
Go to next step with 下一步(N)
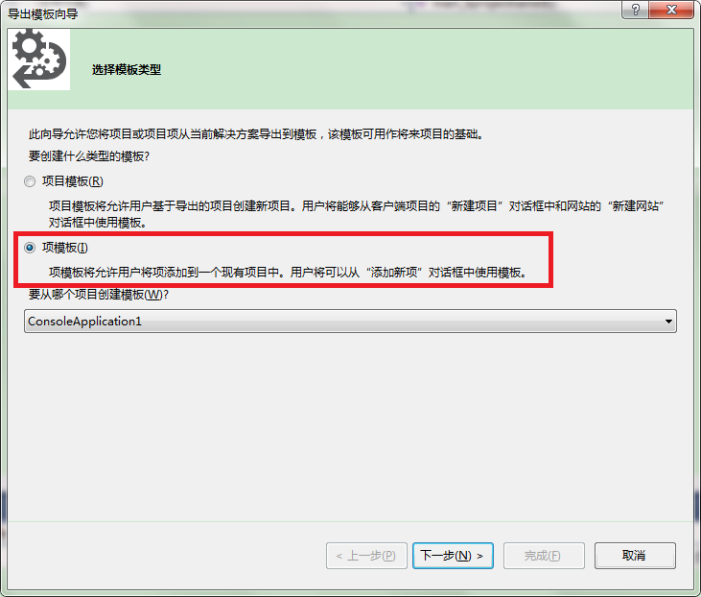tap(453, 556)
